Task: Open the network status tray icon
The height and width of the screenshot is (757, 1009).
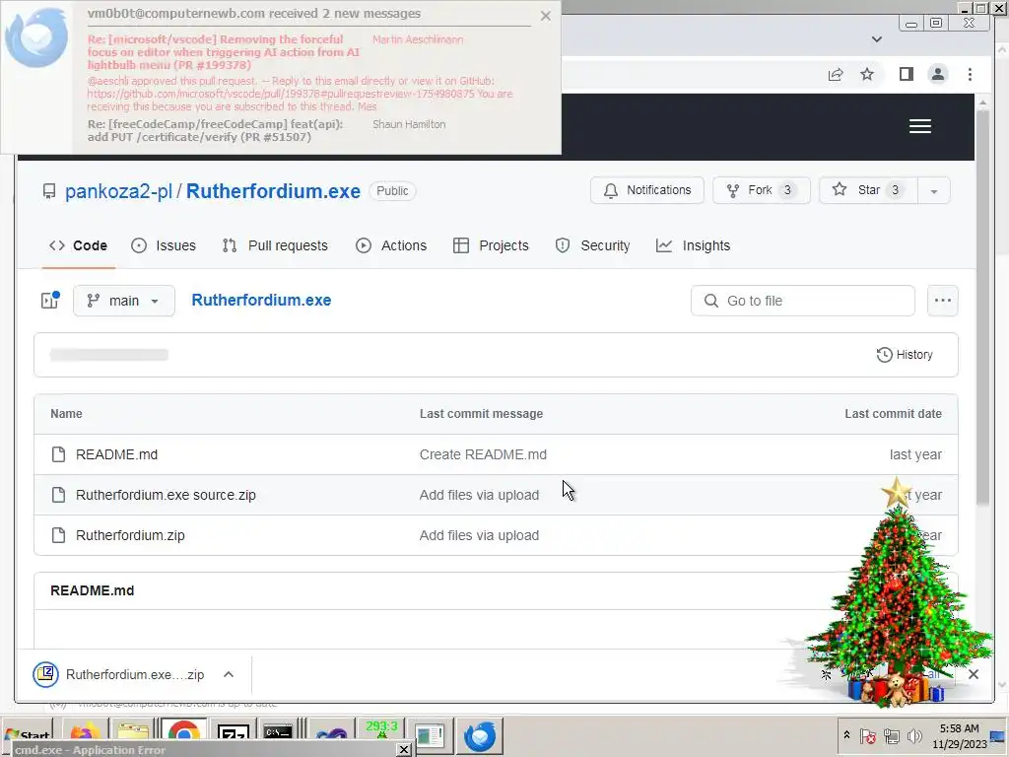Action: (x=891, y=735)
